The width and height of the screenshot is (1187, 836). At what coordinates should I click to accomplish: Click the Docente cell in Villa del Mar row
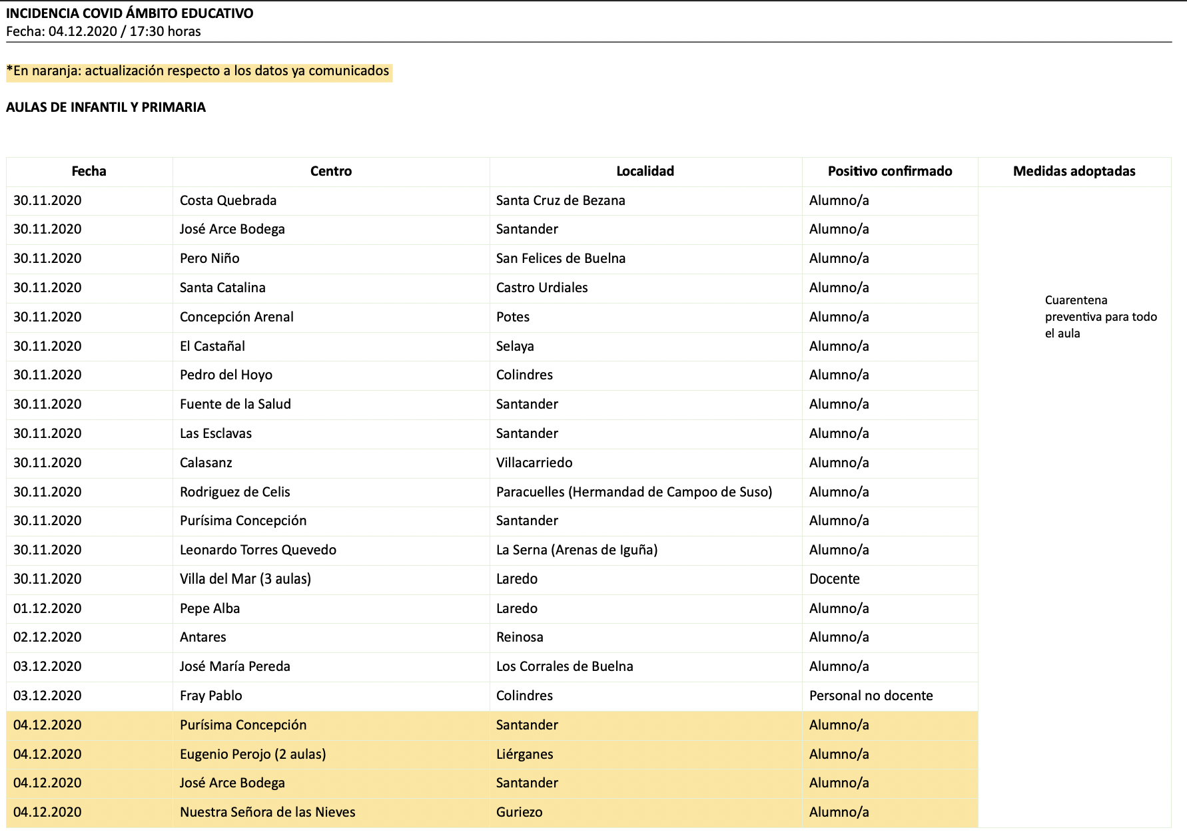point(834,579)
